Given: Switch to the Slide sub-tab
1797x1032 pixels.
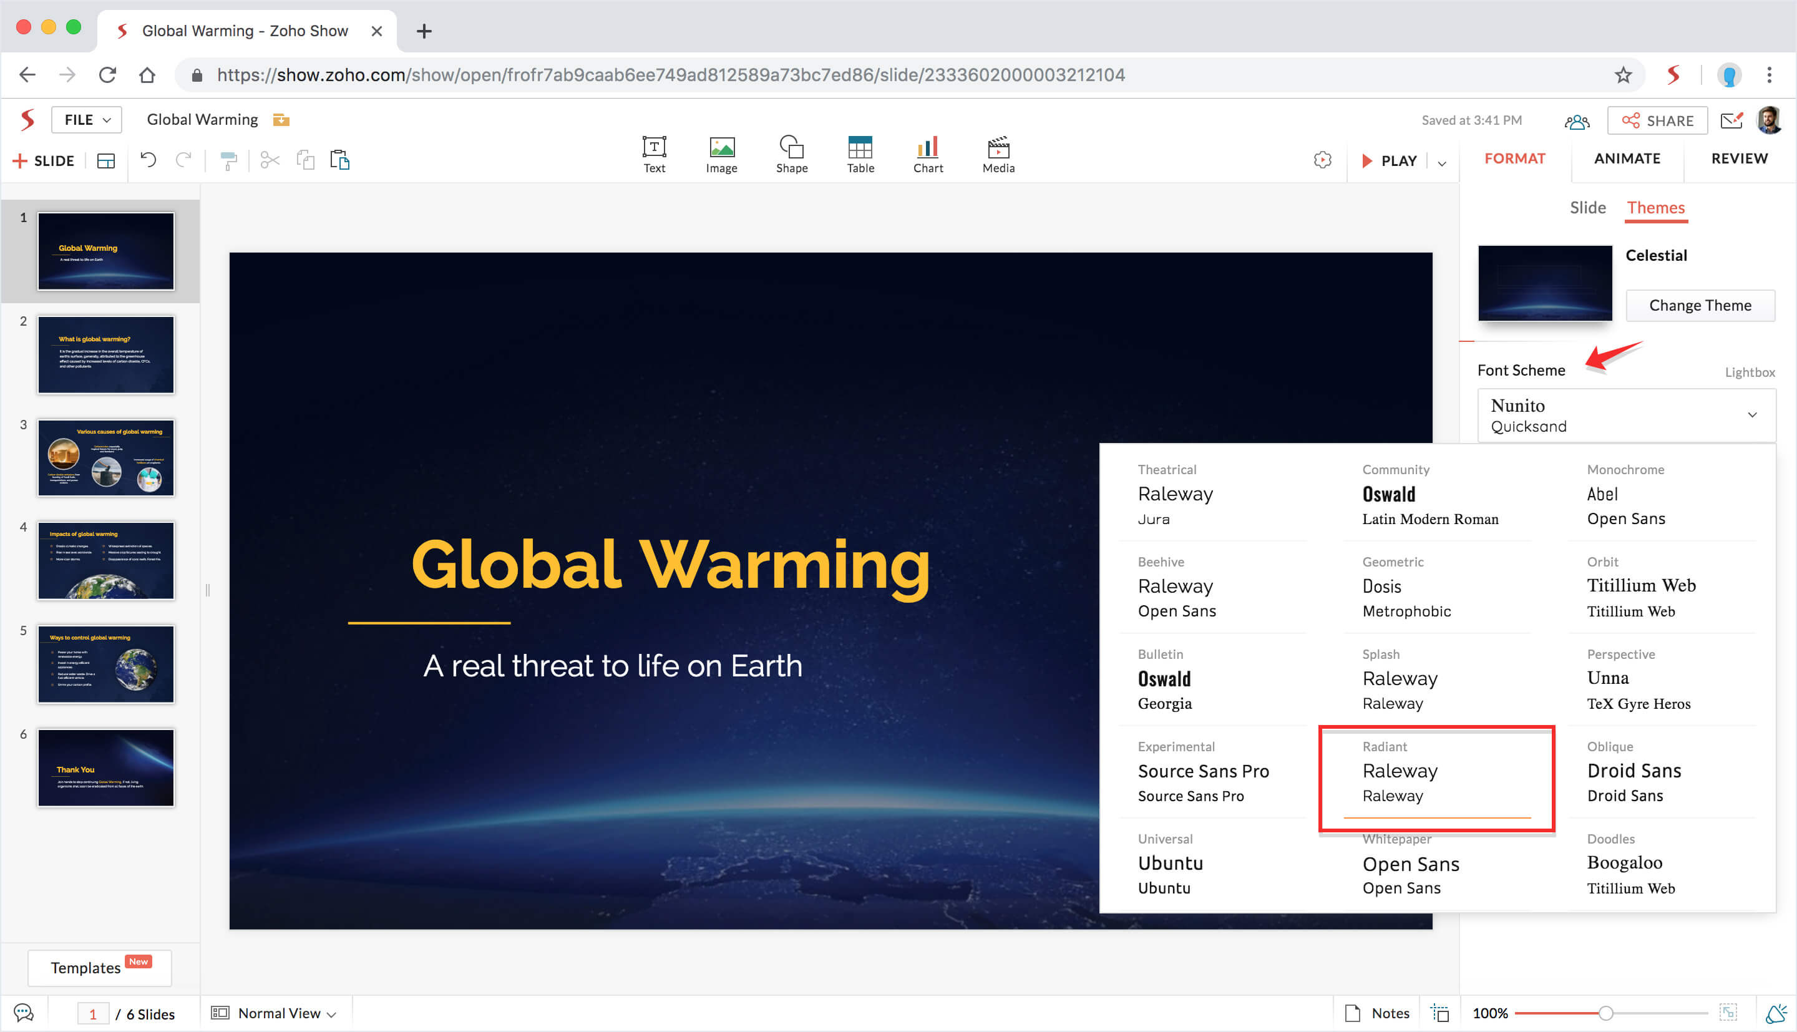Looking at the screenshot, I should (x=1587, y=208).
